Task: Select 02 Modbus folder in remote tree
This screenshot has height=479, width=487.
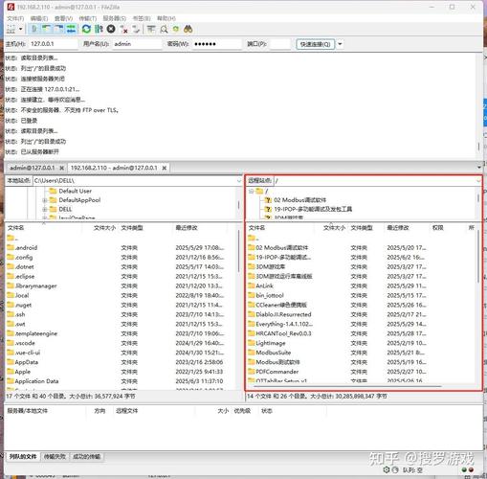Action: pos(299,200)
